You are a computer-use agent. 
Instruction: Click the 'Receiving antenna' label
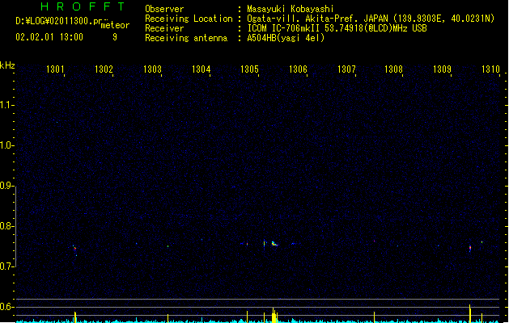click(186, 38)
